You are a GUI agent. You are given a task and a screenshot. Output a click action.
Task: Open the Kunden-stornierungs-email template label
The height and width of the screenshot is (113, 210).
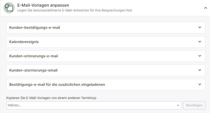33,70
